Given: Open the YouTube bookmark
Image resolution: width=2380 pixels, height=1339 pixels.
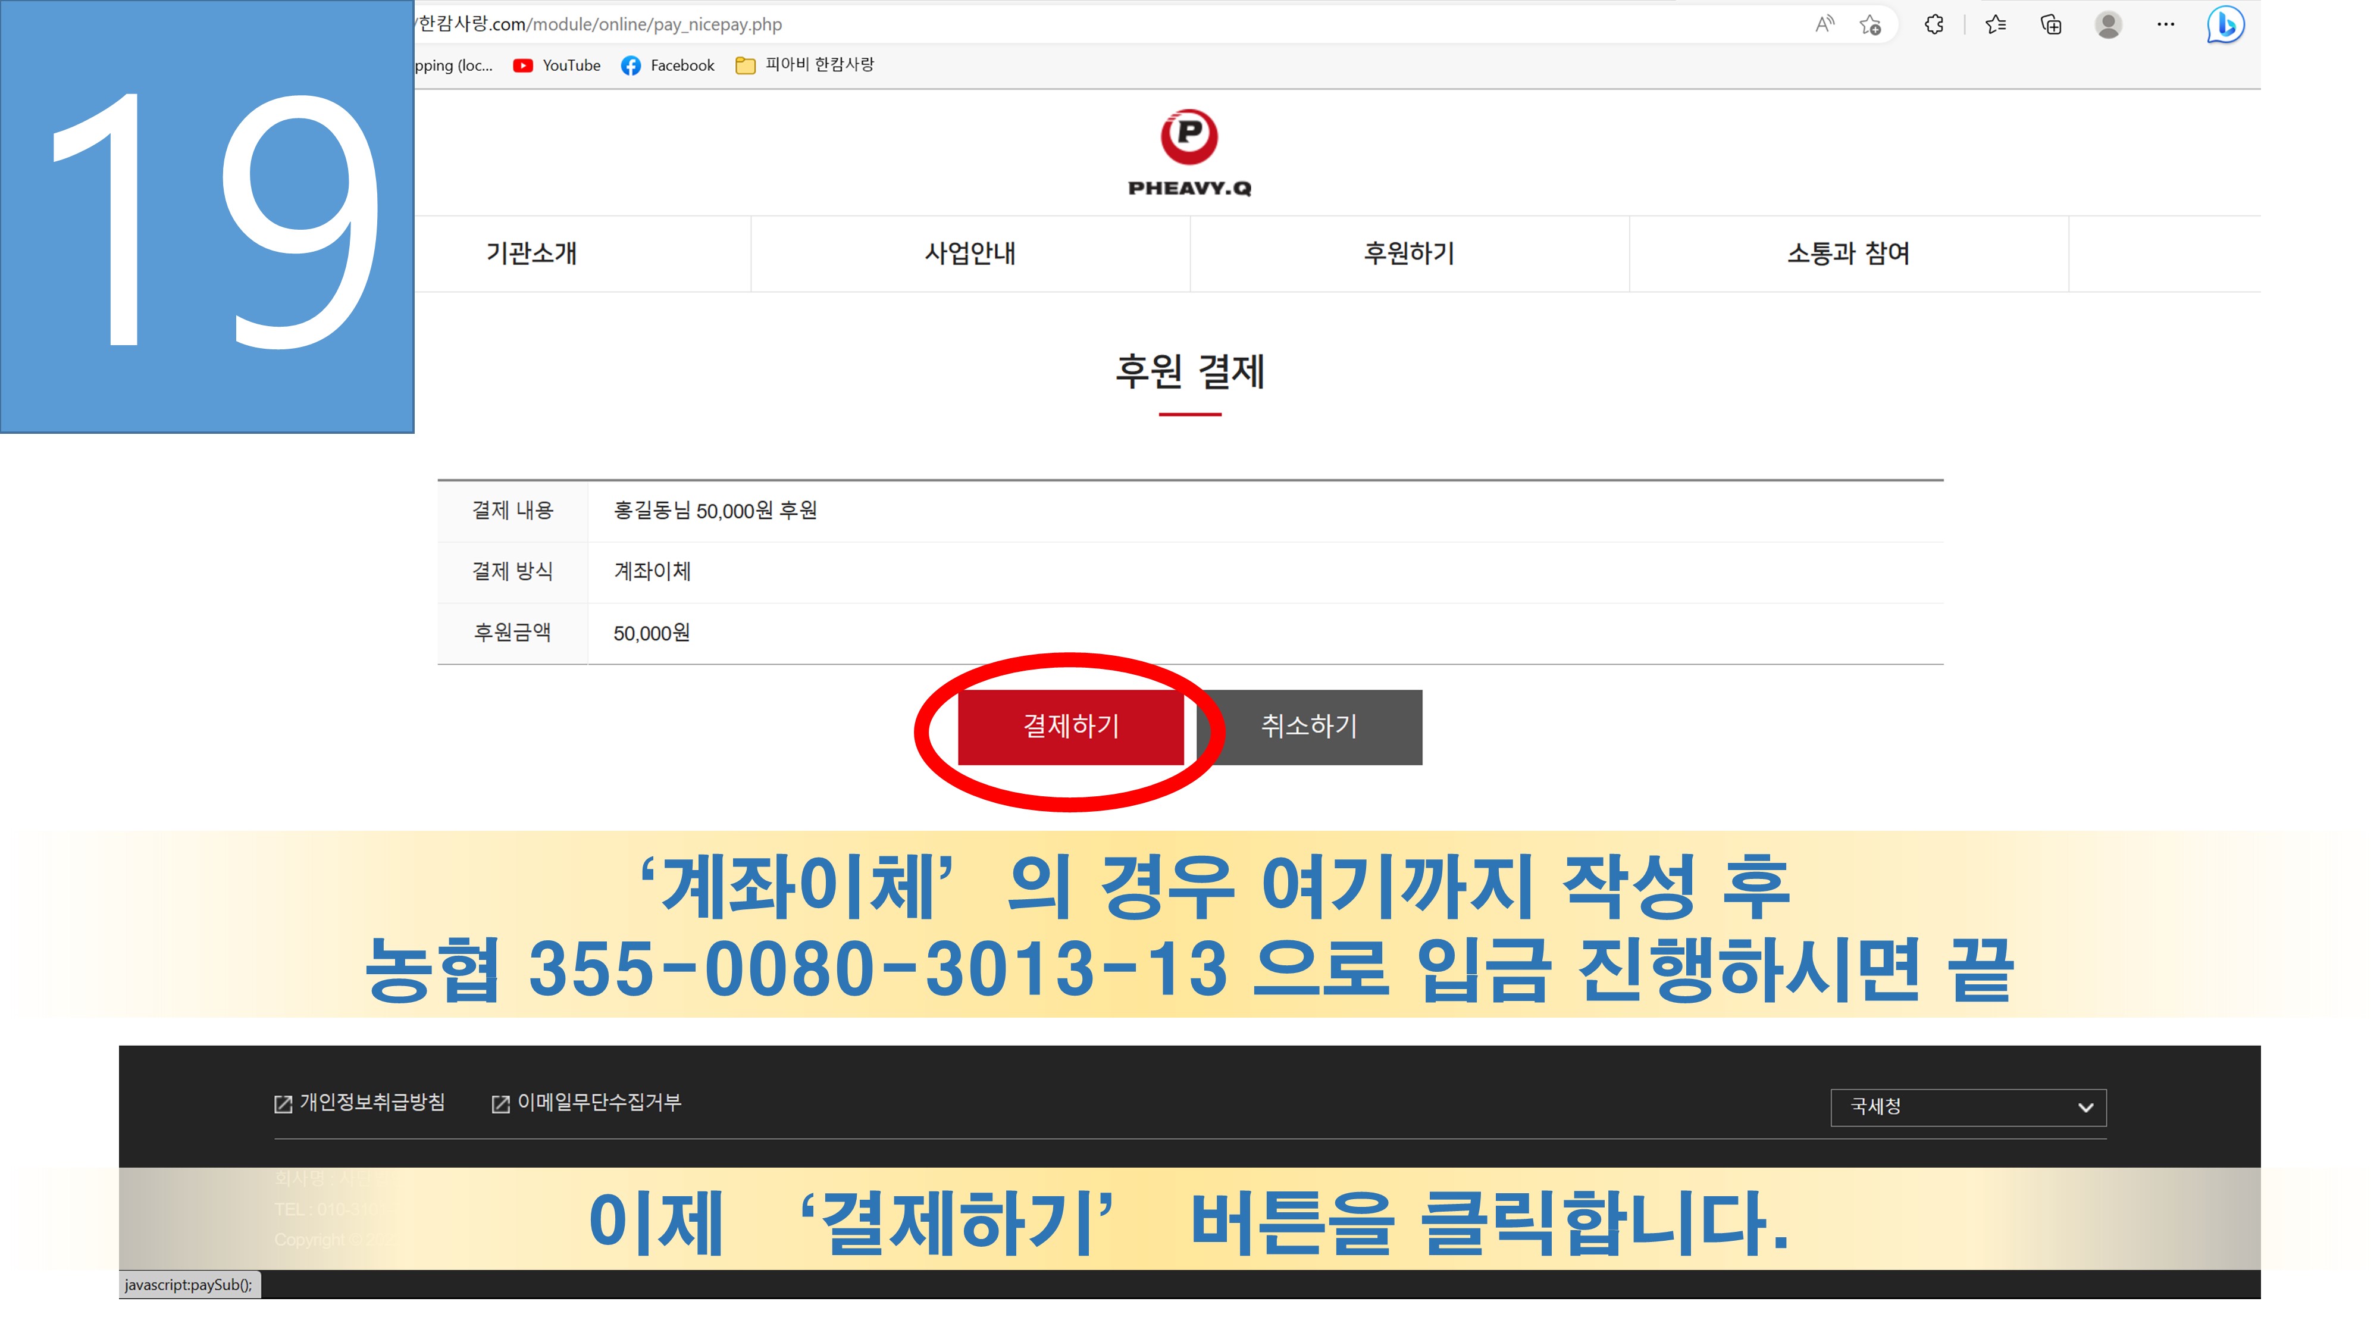Looking at the screenshot, I should [557, 65].
